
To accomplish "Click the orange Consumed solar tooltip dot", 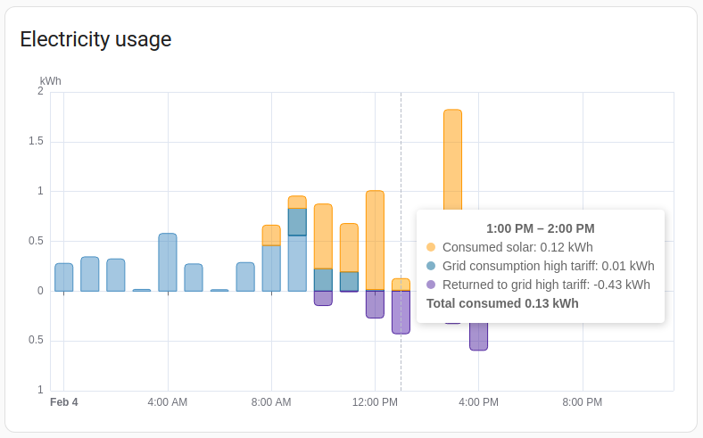I will tap(432, 247).
